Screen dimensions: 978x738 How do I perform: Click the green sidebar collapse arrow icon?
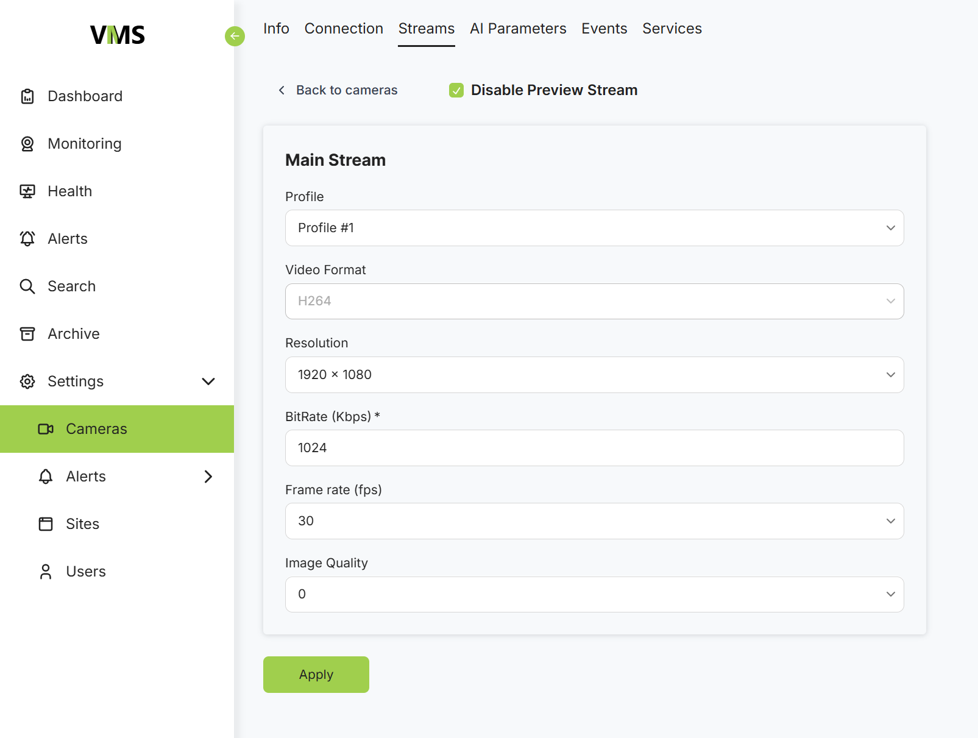(x=235, y=37)
